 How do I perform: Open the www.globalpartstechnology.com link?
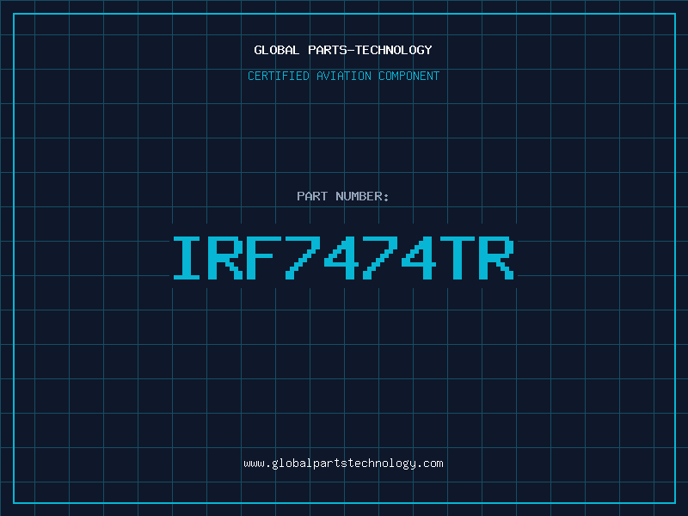pyautogui.click(x=343, y=464)
